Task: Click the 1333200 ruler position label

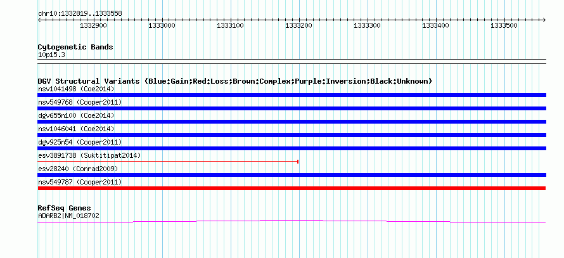Action: (x=298, y=25)
